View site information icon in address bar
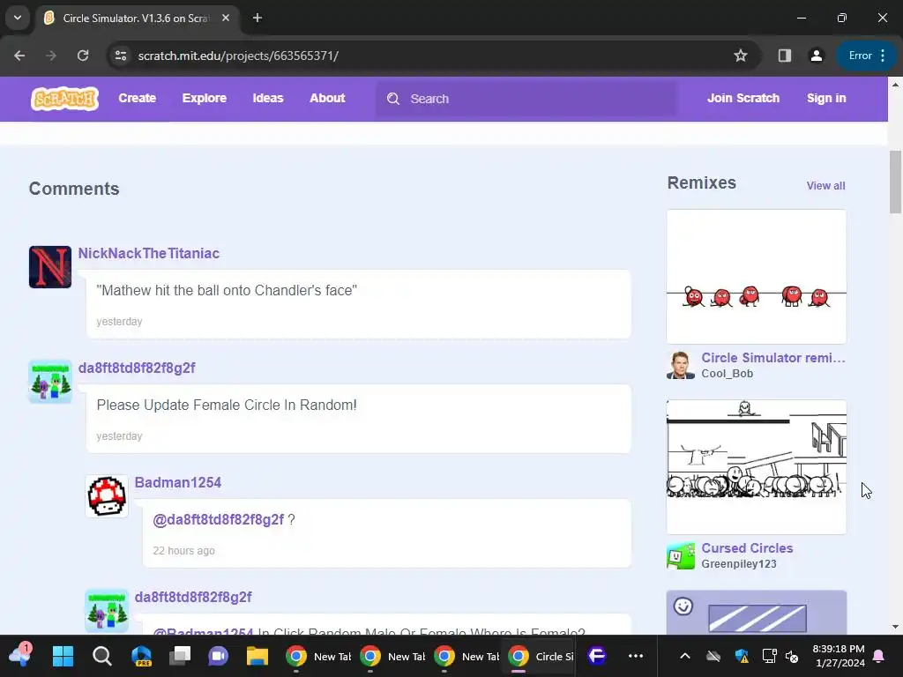The image size is (903, 677). [121, 56]
